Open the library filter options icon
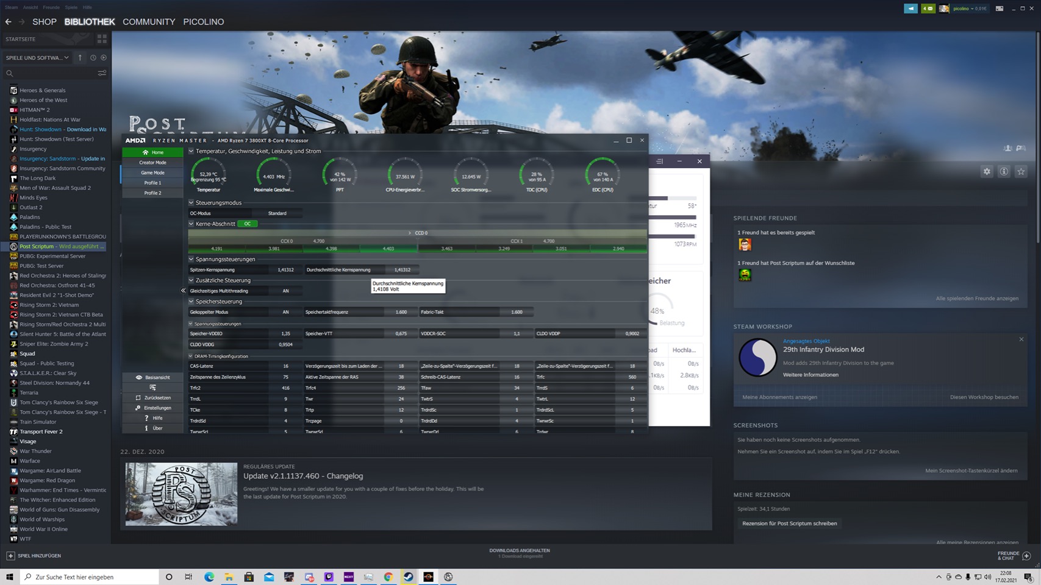The image size is (1041, 585). click(x=102, y=73)
